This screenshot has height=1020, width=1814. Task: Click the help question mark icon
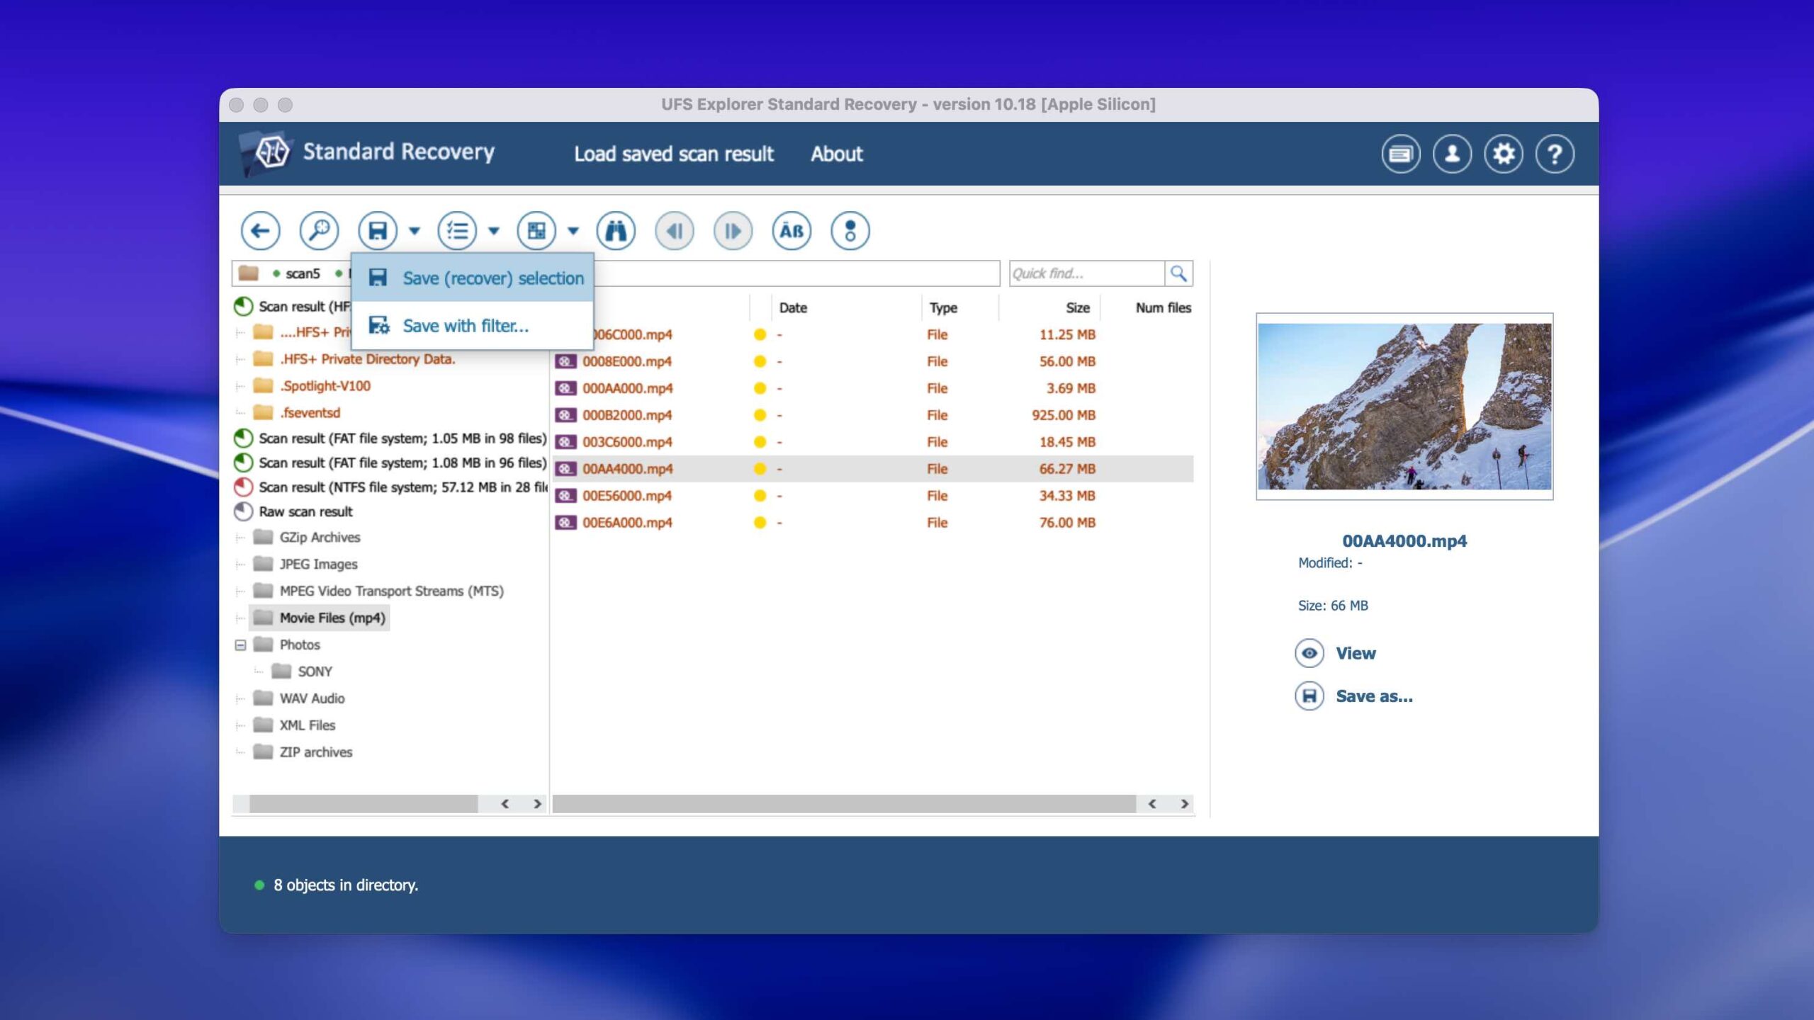click(1555, 154)
